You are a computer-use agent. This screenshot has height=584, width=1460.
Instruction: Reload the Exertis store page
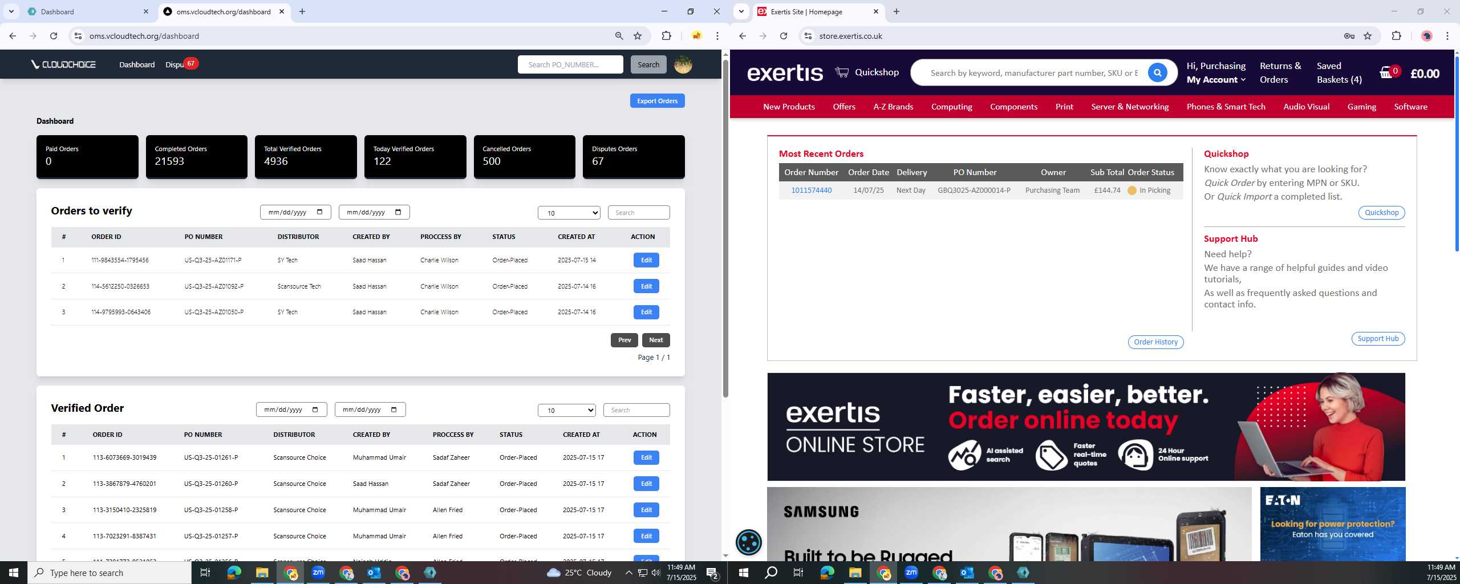click(784, 36)
